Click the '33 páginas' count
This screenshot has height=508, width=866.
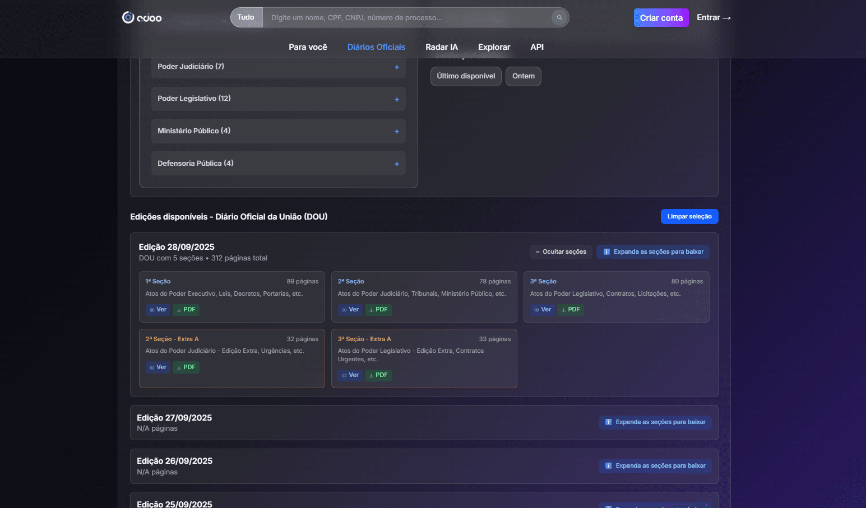(x=495, y=339)
